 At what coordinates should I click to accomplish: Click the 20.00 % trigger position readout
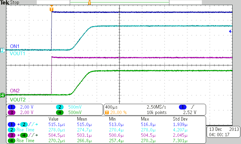118,112
